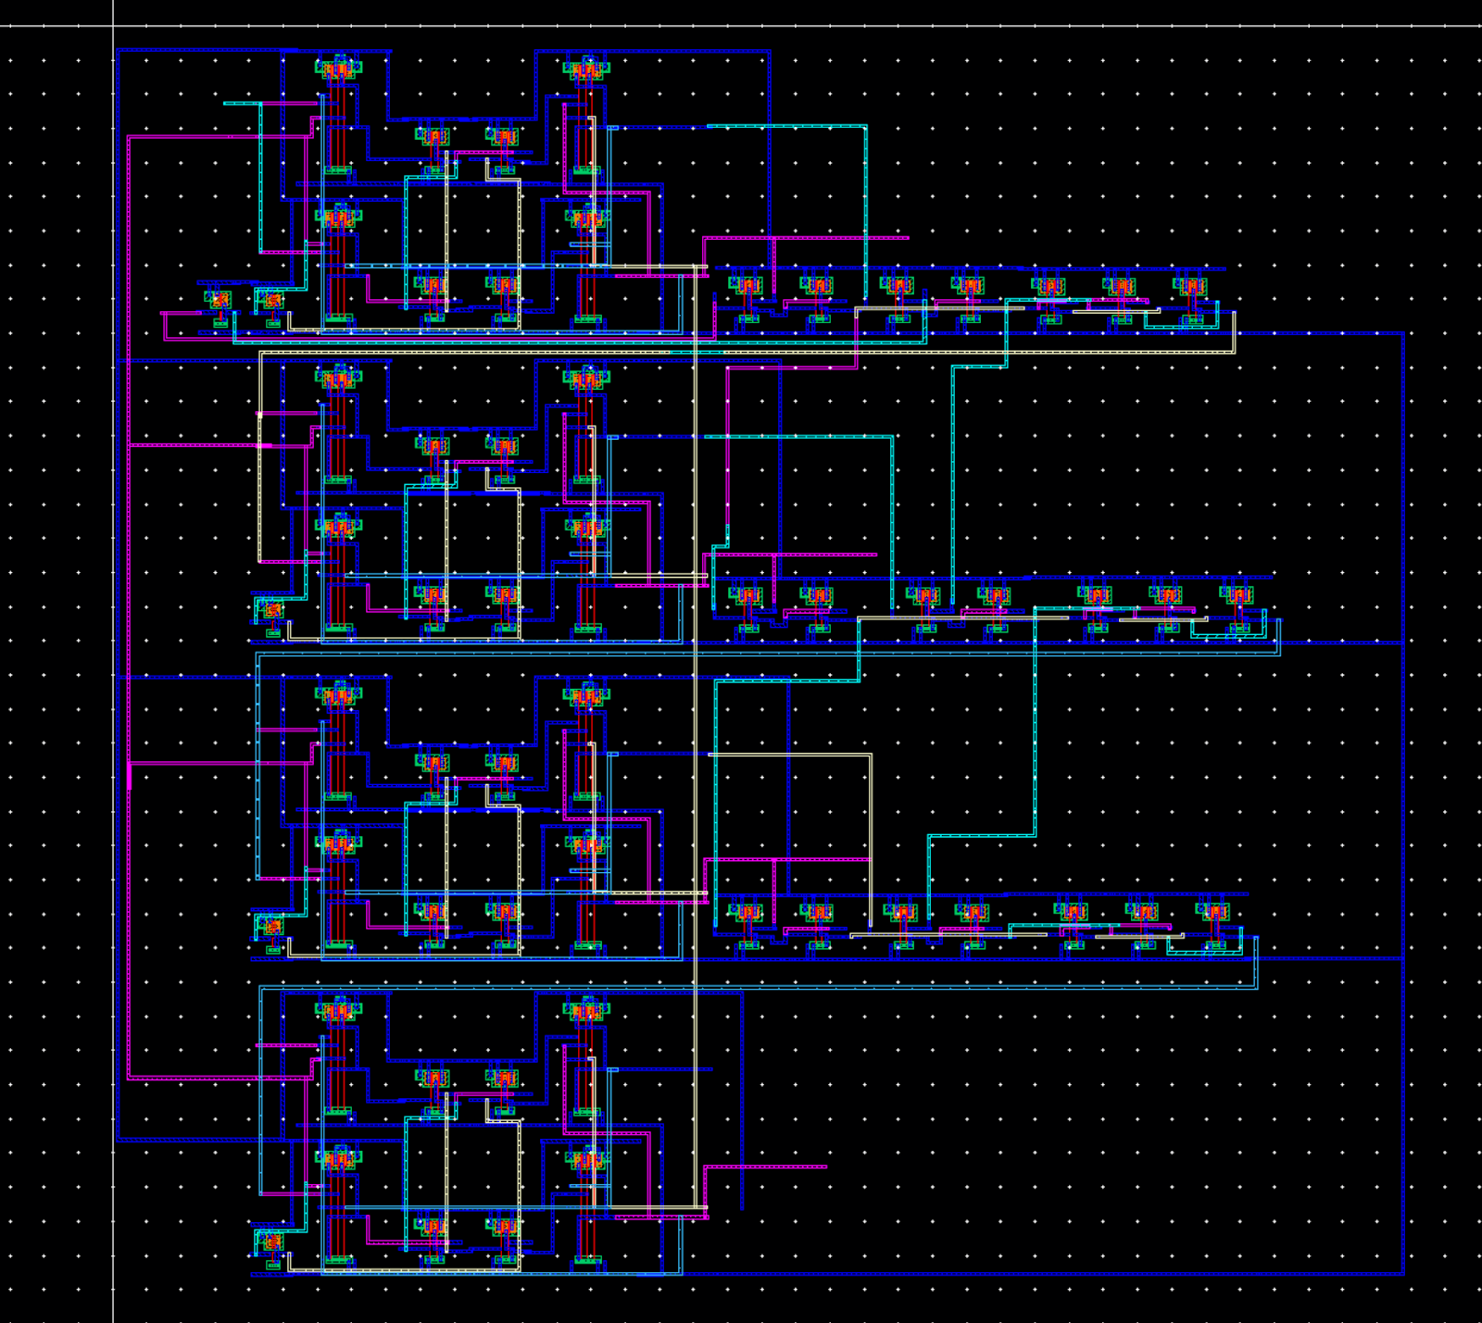Screen dimensions: 1482x1323
Task: Select the long cream horizontal wire below the top transistor row
Action: (x=747, y=353)
